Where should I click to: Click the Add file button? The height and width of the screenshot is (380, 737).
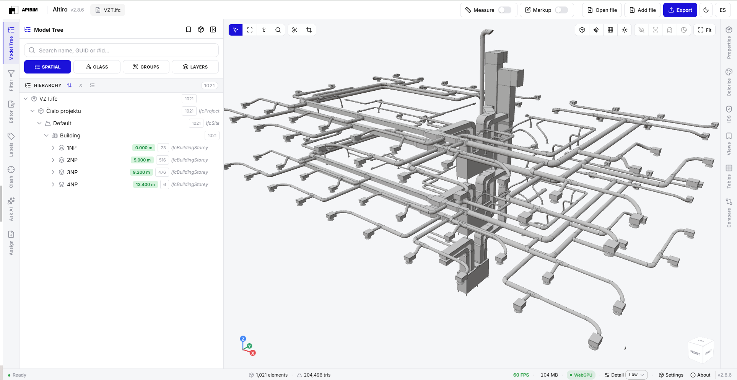[x=643, y=10]
